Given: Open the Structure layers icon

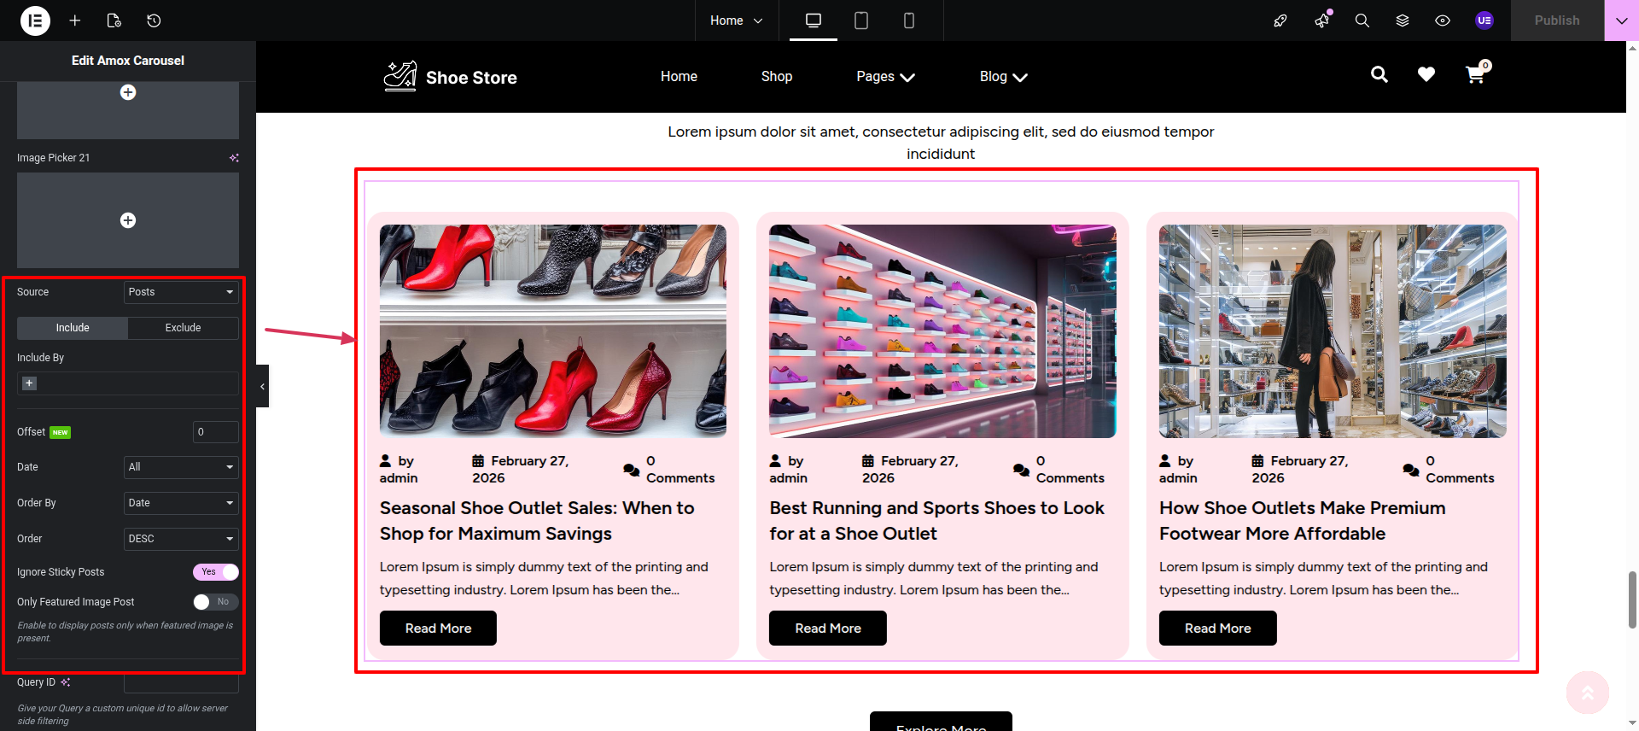Looking at the screenshot, I should point(1403,20).
